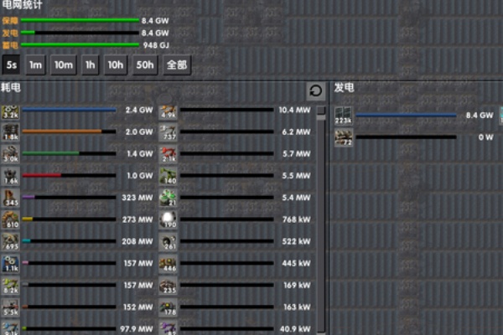The width and height of the screenshot is (503, 335).
Task: Switch time range to 5s
Action: (12, 64)
